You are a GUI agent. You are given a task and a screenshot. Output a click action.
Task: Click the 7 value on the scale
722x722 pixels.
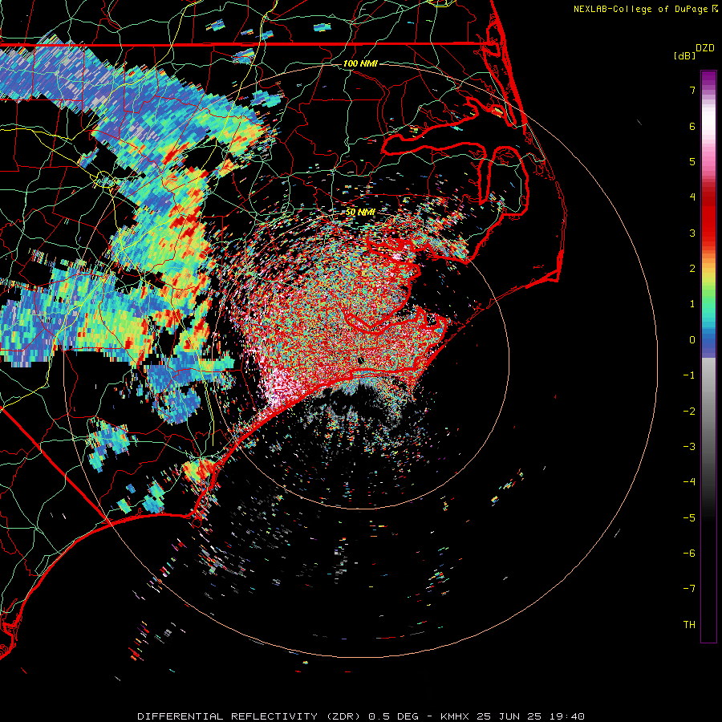point(692,90)
